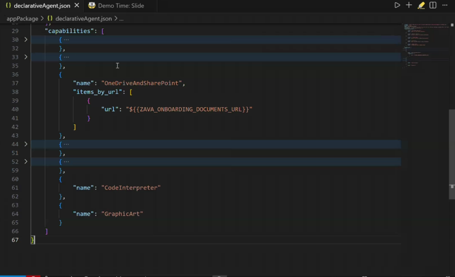Click the appPackage breadcrumb folder
Image resolution: width=455 pixels, height=277 pixels.
point(22,19)
